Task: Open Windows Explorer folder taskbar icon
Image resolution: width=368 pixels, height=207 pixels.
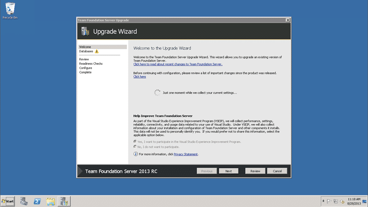Action: [51, 201]
